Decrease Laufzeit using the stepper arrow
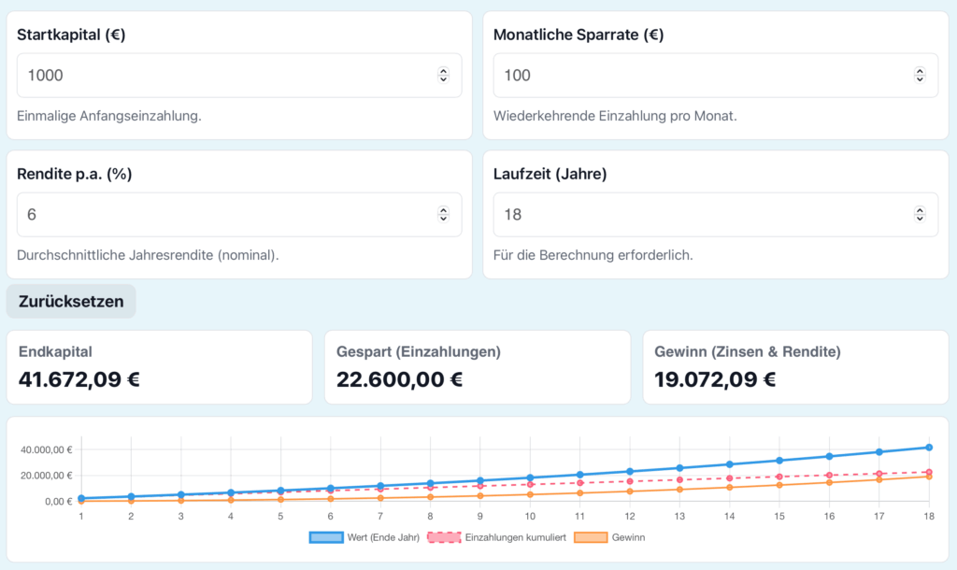Image resolution: width=957 pixels, height=570 pixels. click(920, 220)
